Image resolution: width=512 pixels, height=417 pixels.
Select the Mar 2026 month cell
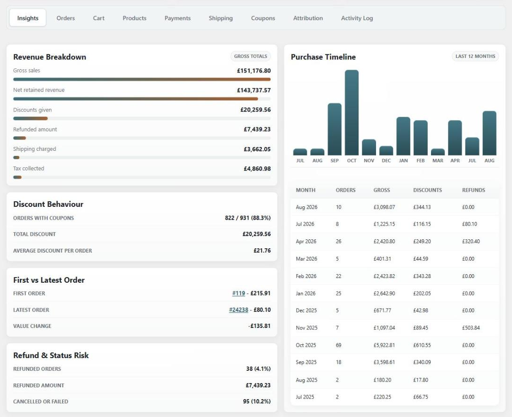coord(306,259)
